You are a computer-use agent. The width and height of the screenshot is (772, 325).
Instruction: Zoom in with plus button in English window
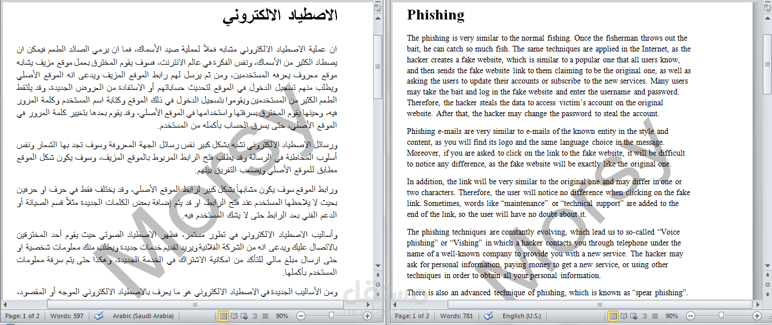(757, 316)
